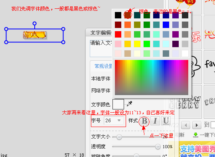Switch to the 常规设置 tab

[x=103, y=66]
